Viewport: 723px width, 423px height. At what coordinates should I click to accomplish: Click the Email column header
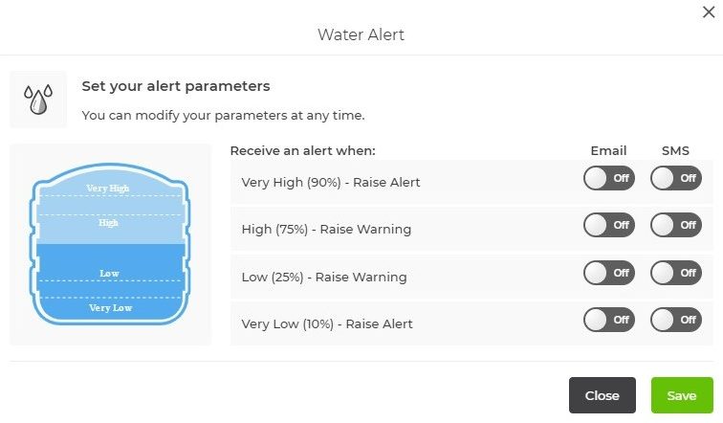click(608, 150)
